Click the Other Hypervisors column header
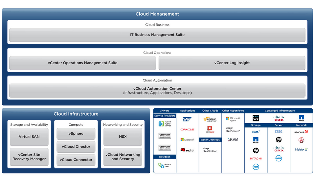The image size is (317, 177). [233, 111]
